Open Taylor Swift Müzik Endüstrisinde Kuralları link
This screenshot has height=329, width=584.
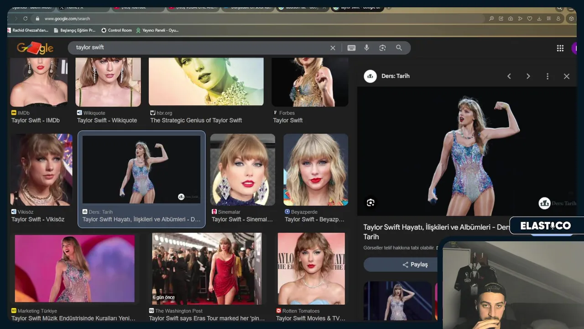click(x=73, y=318)
